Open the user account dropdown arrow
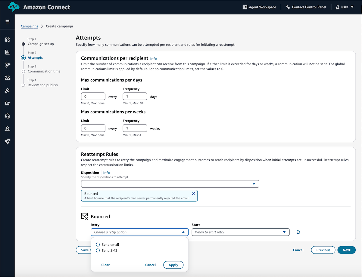 [352, 7]
